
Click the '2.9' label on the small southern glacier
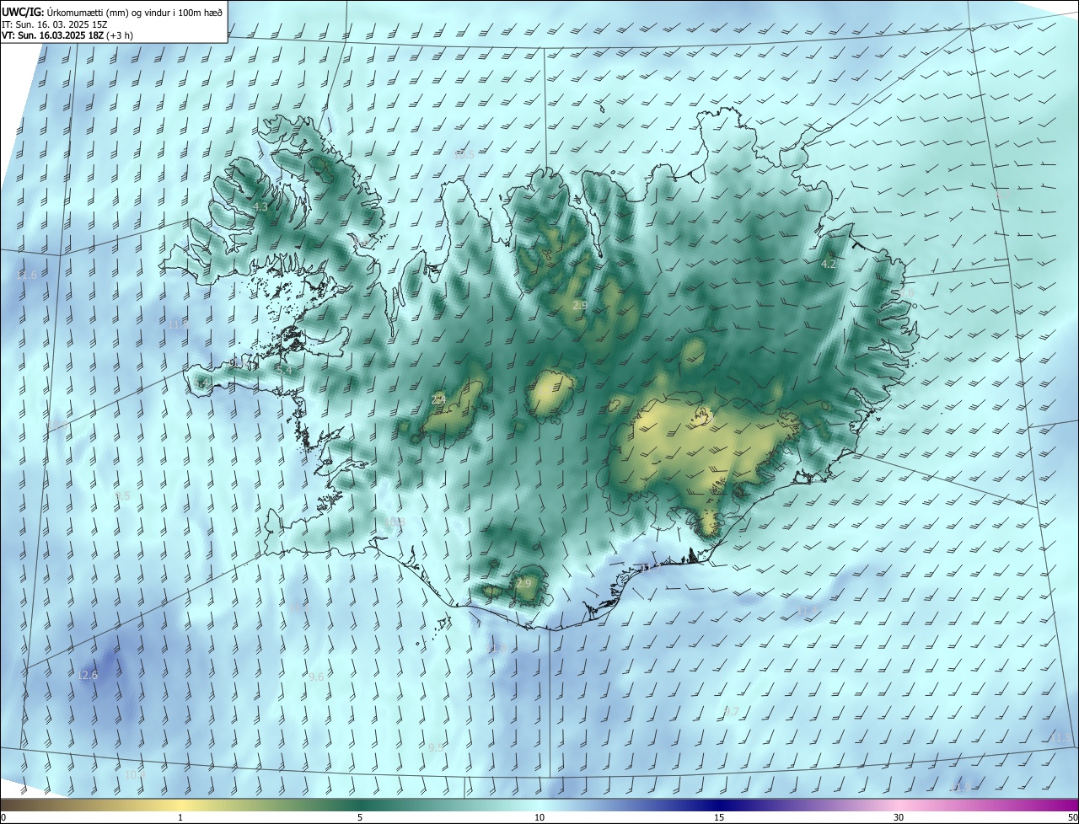coord(523,584)
